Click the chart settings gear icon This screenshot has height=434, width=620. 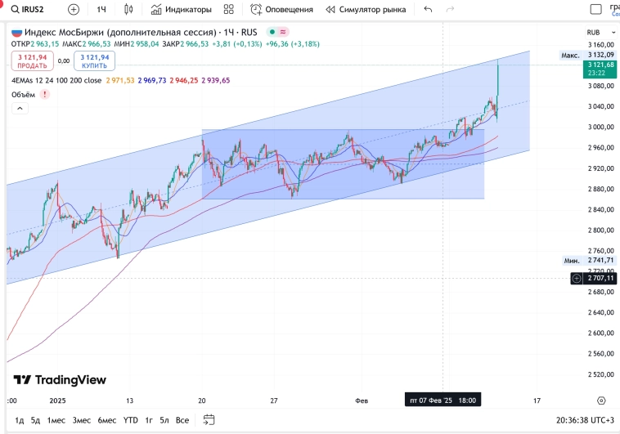tap(601, 400)
